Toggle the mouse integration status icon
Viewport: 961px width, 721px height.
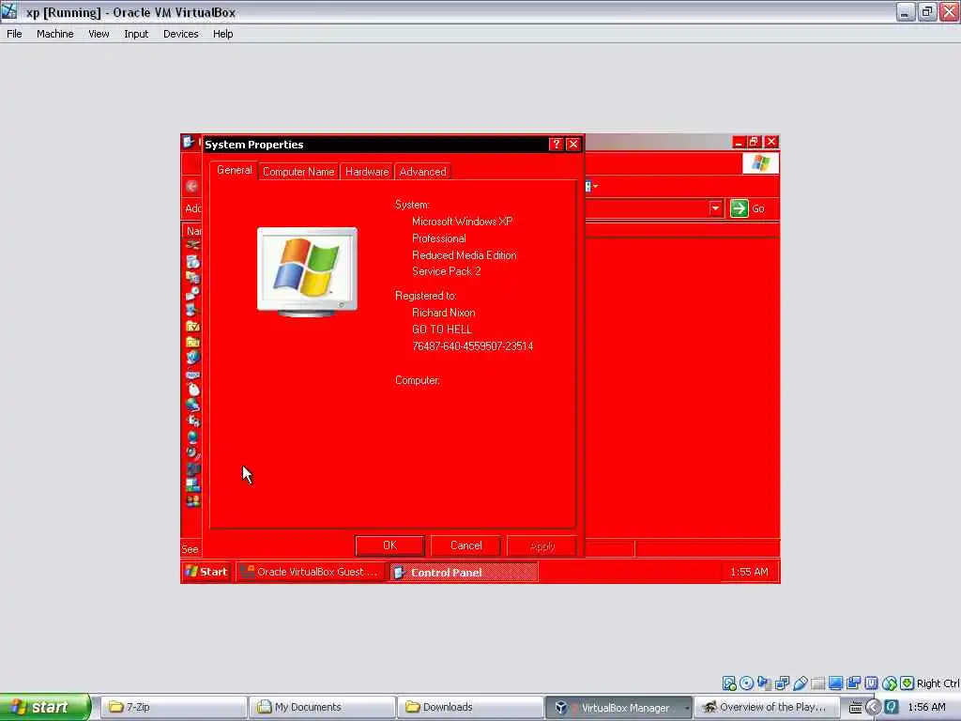point(890,683)
